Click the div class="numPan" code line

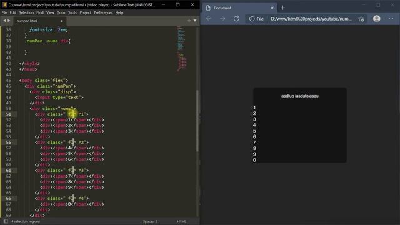tap(50, 86)
